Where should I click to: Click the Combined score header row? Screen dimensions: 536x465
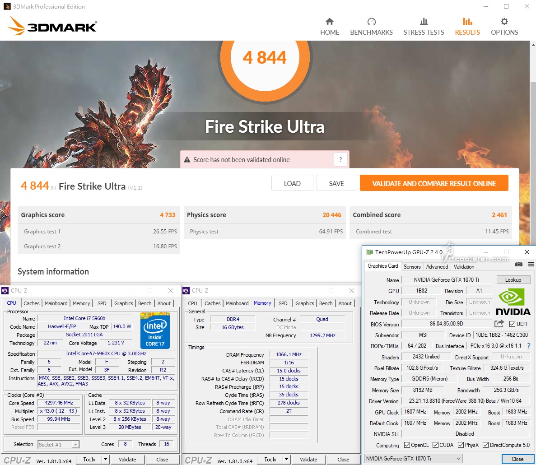click(x=430, y=215)
